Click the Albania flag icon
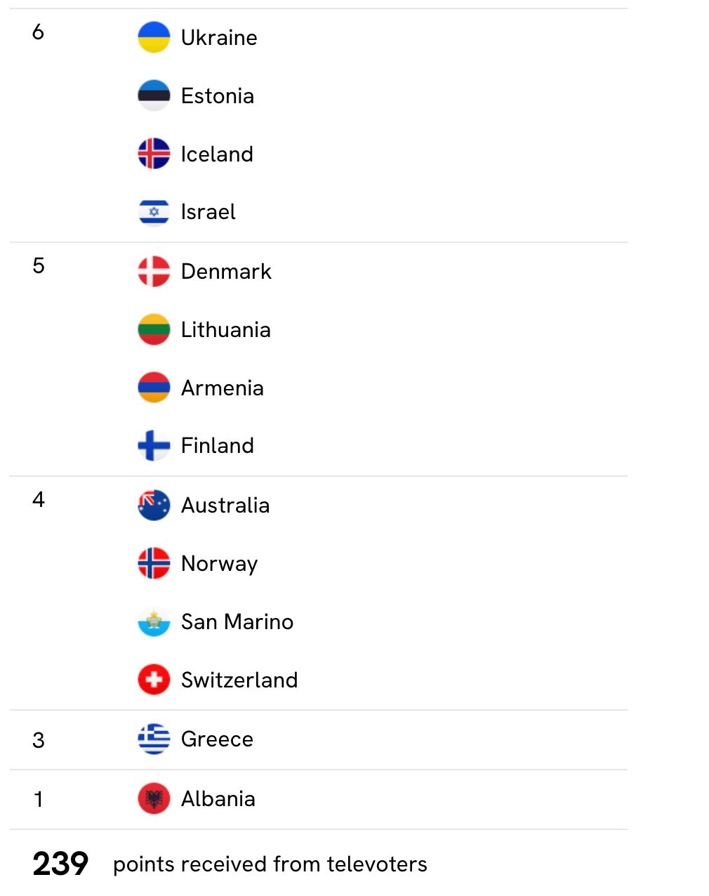The width and height of the screenshot is (709, 896). point(154,798)
